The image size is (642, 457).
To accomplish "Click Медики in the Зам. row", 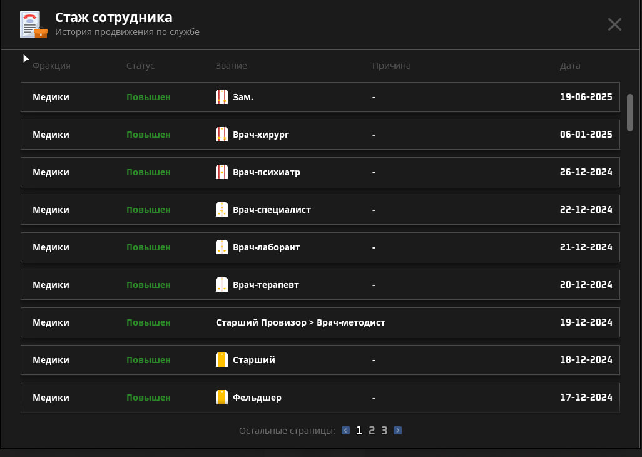I will point(51,97).
